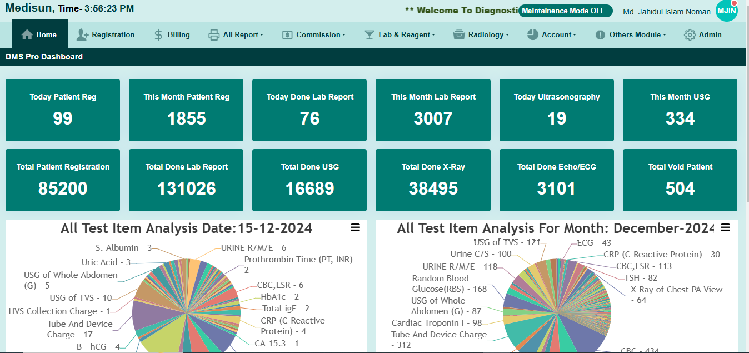749x353 pixels.
Task: Click the Radiology briefcase icon
Action: (x=459, y=34)
